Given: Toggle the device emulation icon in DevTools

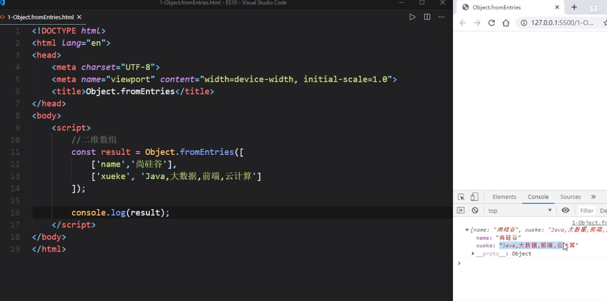Looking at the screenshot, I should coord(474,197).
